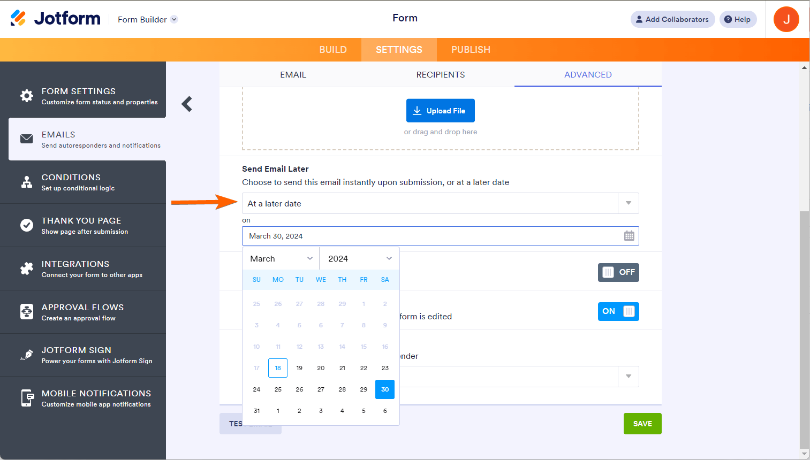Click the Thank You Page checkmark icon
Screen dimensions: 810x460
27,225
